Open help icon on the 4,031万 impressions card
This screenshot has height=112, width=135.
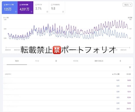point(31,12)
